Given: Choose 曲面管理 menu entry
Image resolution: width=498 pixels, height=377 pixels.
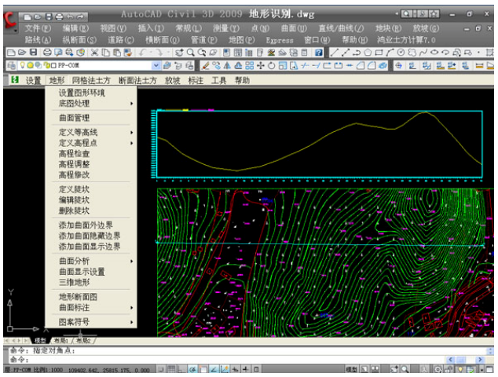Looking at the screenshot, I should [74, 118].
